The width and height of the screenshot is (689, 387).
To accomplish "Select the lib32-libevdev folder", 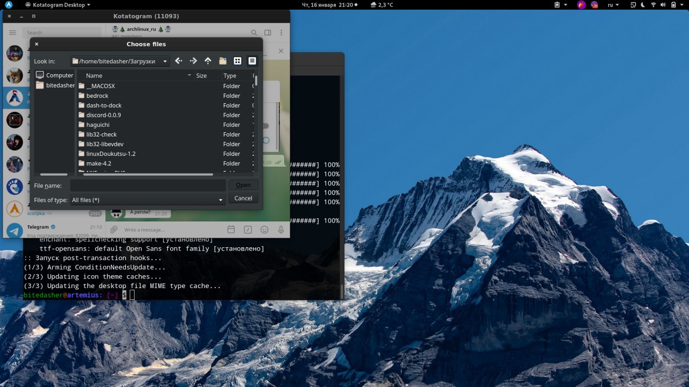I will pos(104,144).
